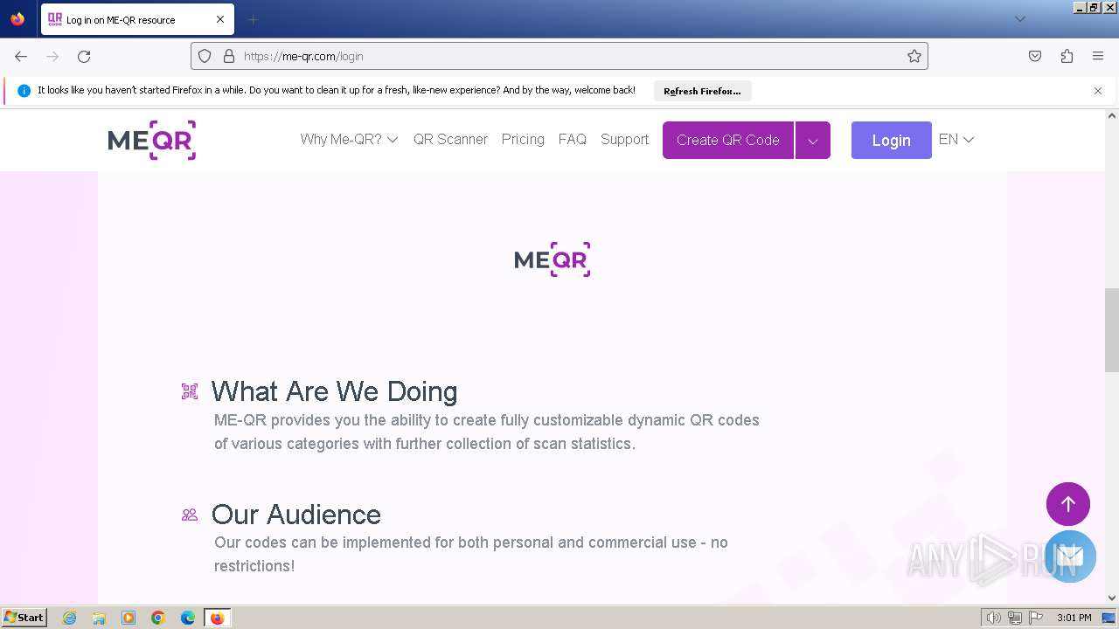Click the QR icon beside What Are We Doing
The image size is (1119, 629).
point(190,391)
